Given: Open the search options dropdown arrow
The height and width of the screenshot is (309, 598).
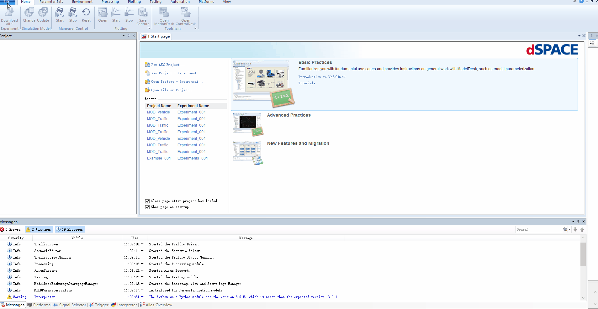Looking at the screenshot, I should 569,229.
